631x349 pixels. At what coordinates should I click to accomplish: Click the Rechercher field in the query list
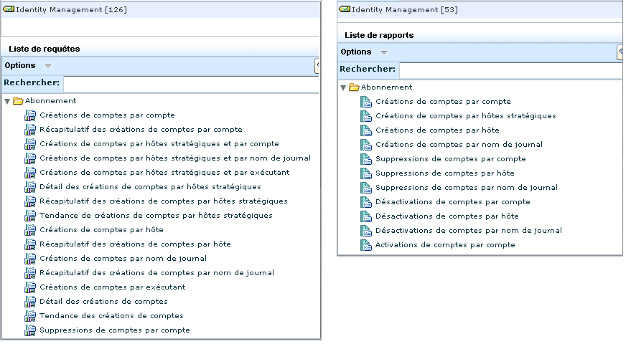coord(190,84)
